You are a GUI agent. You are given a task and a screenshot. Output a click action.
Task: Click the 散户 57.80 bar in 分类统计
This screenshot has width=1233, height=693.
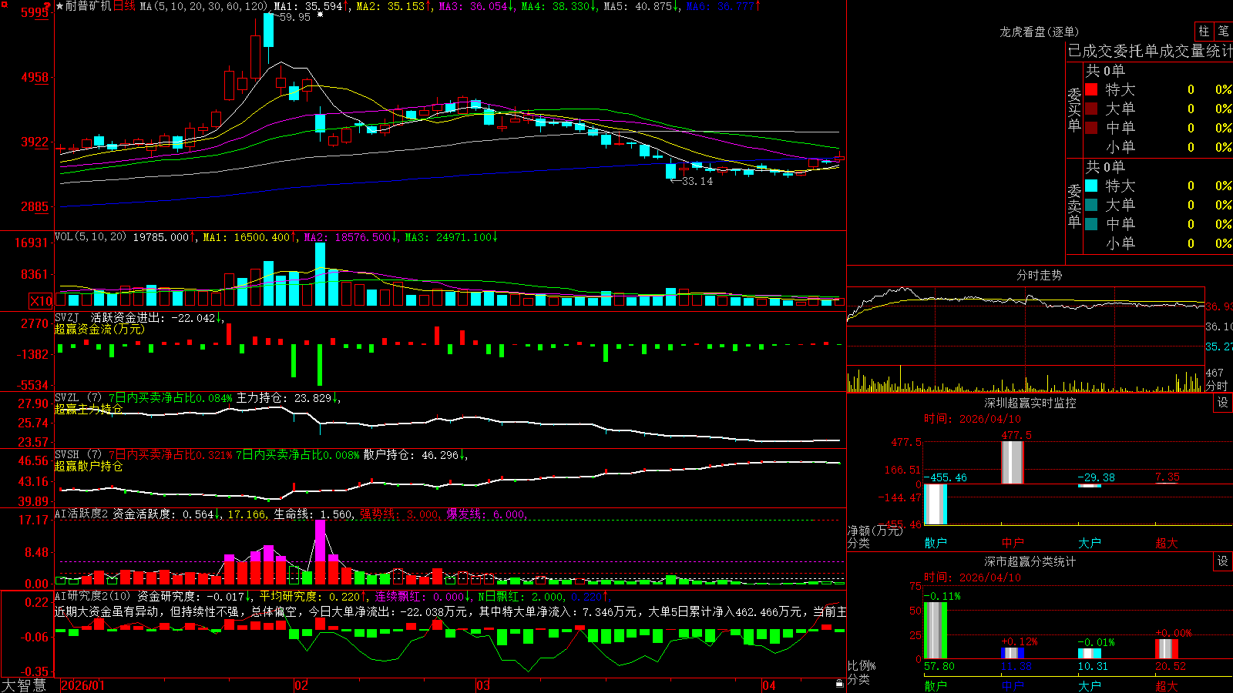point(936,631)
